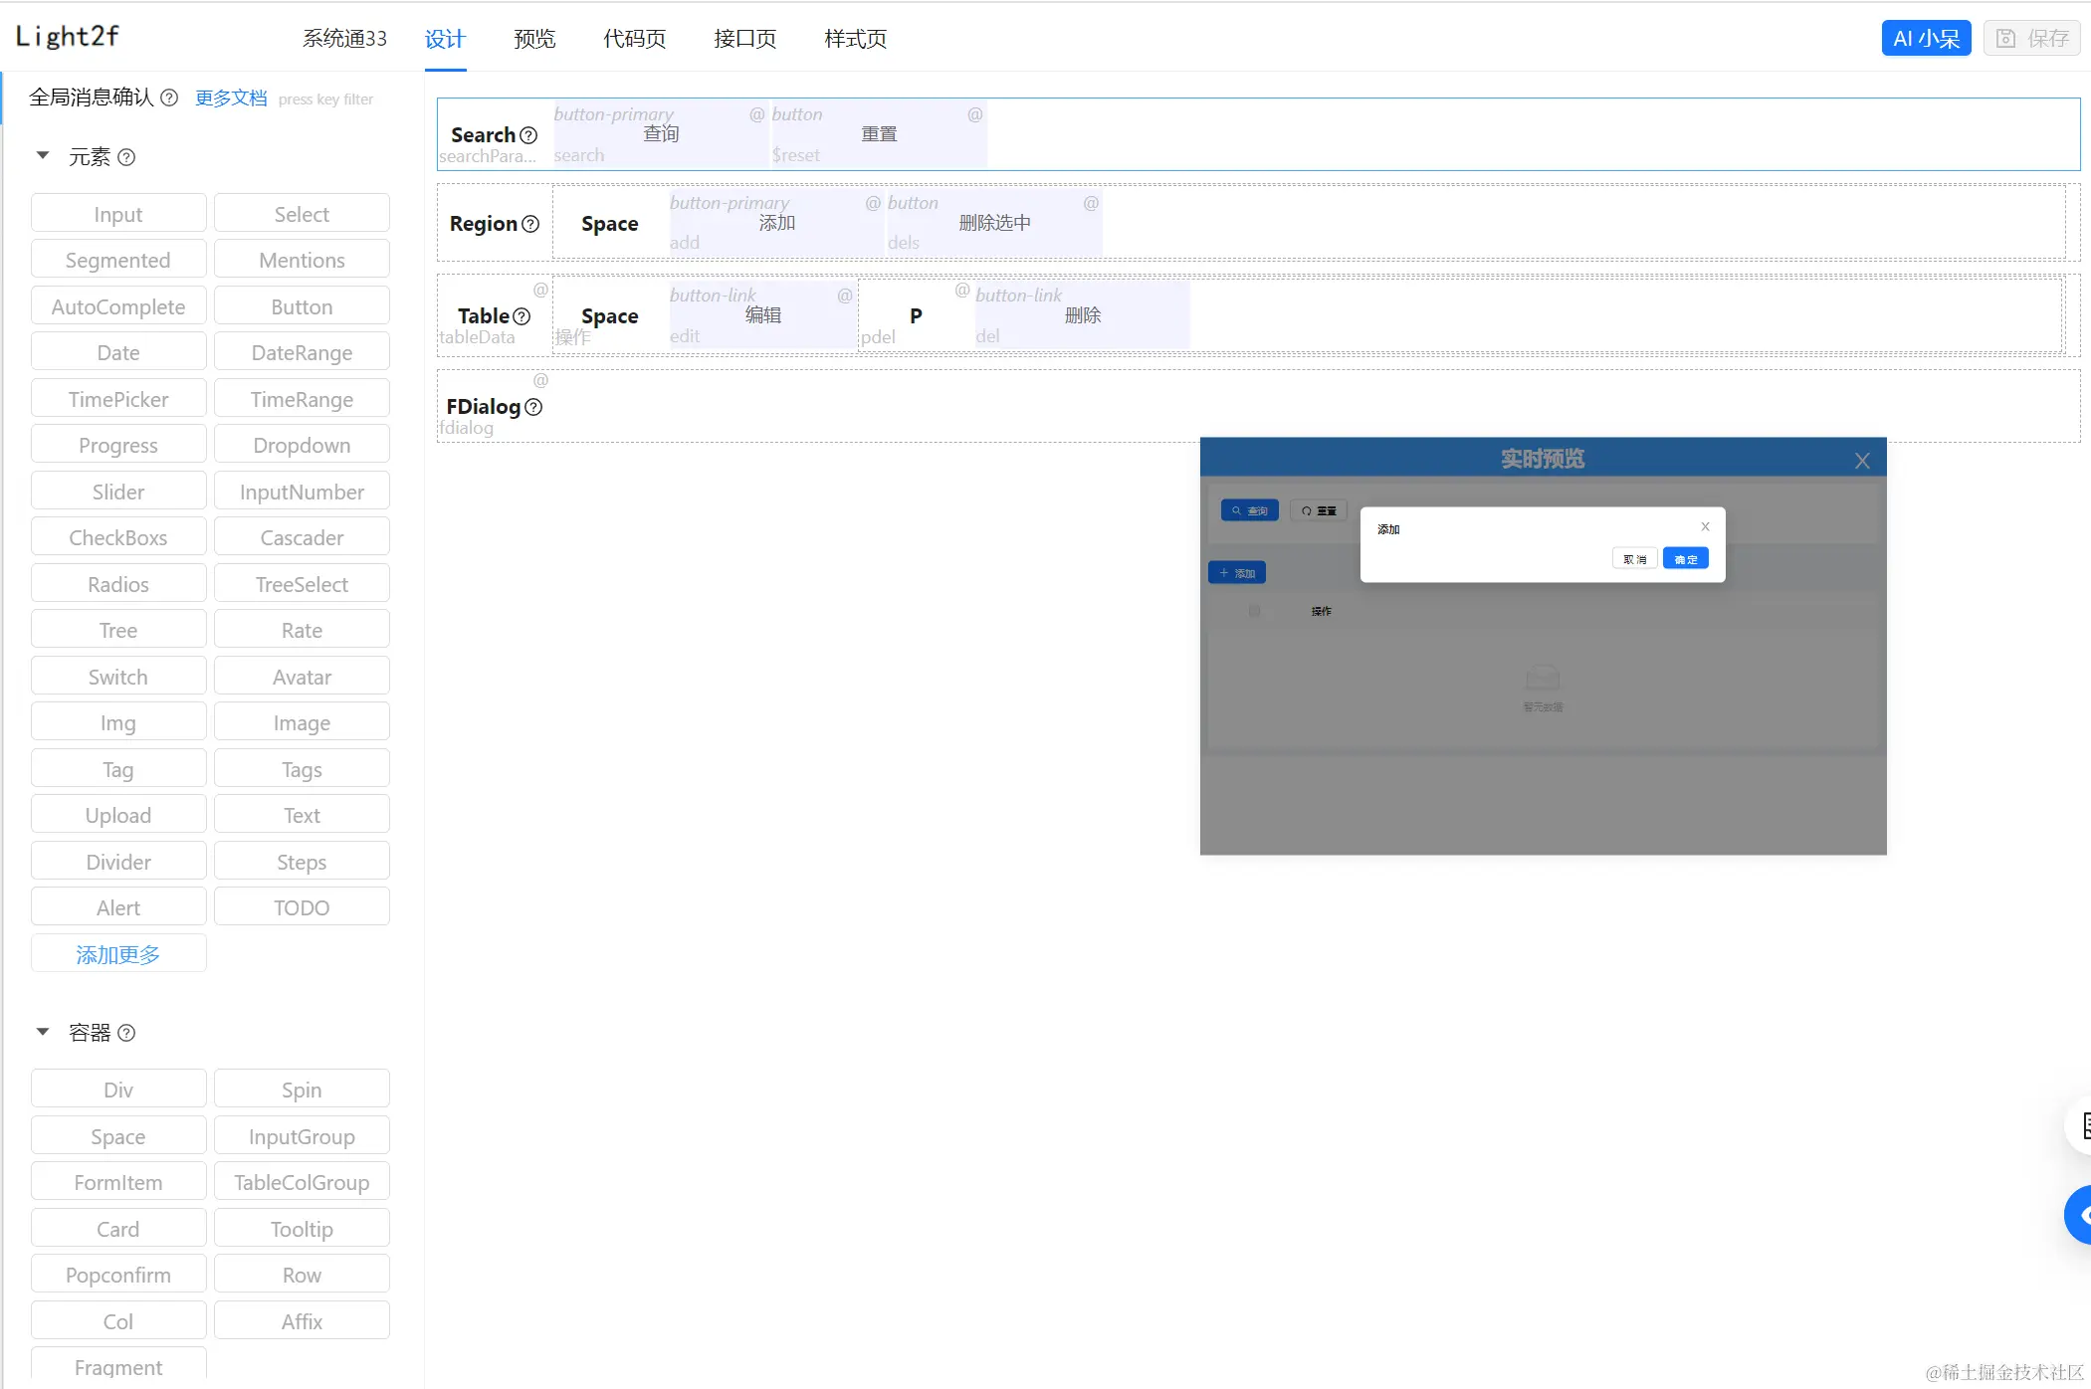This screenshot has width=2091, height=1389.
Task: Select the Select element
Action: (x=302, y=214)
